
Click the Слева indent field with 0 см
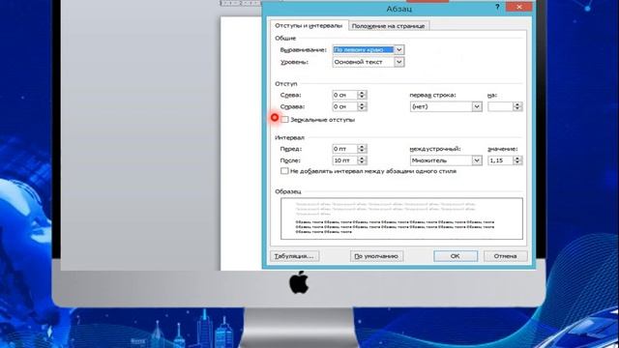click(x=345, y=95)
